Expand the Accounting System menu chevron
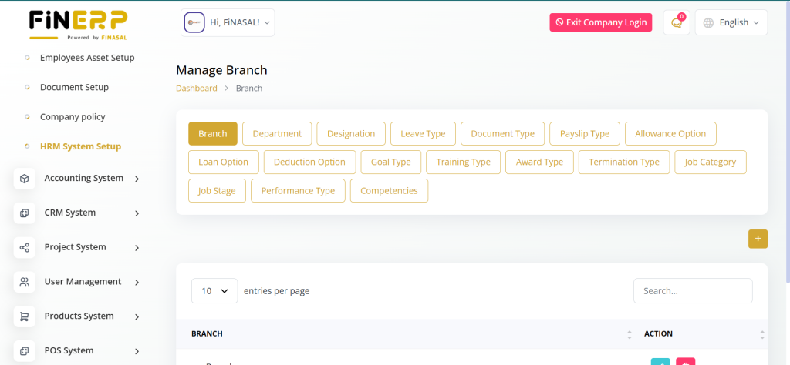This screenshot has height=365, width=790. point(137,179)
